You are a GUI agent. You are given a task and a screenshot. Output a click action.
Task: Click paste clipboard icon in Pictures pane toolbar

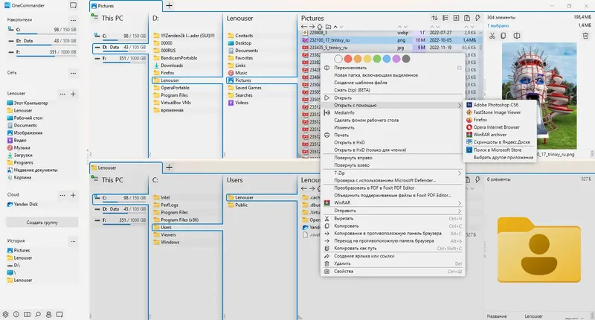[x=467, y=18]
